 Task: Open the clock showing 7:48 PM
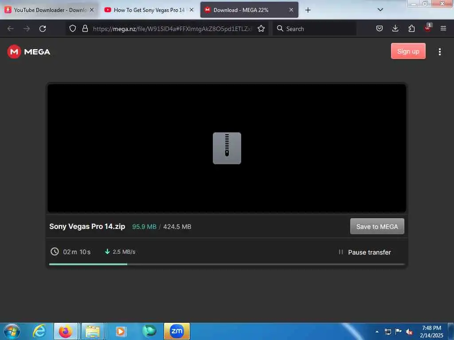pyautogui.click(x=431, y=332)
